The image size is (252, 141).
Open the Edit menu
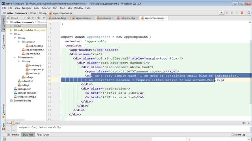(11, 8)
